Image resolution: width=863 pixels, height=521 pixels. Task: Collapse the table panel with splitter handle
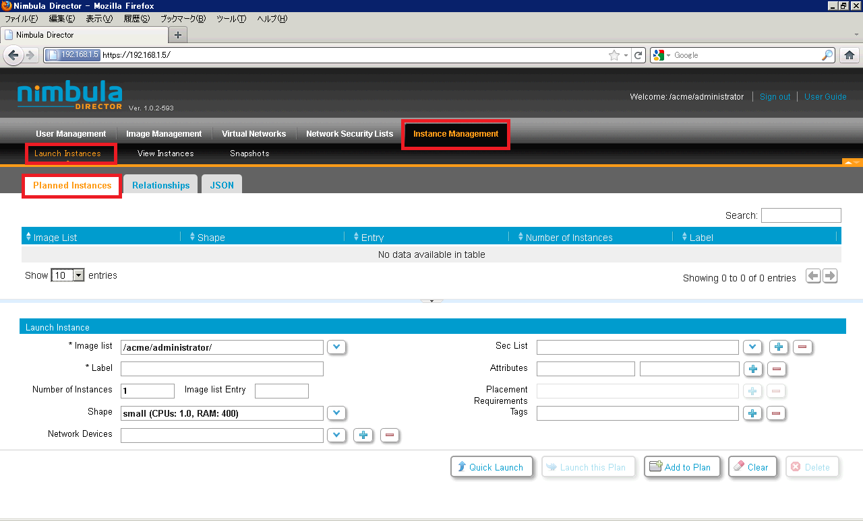click(431, 301)
